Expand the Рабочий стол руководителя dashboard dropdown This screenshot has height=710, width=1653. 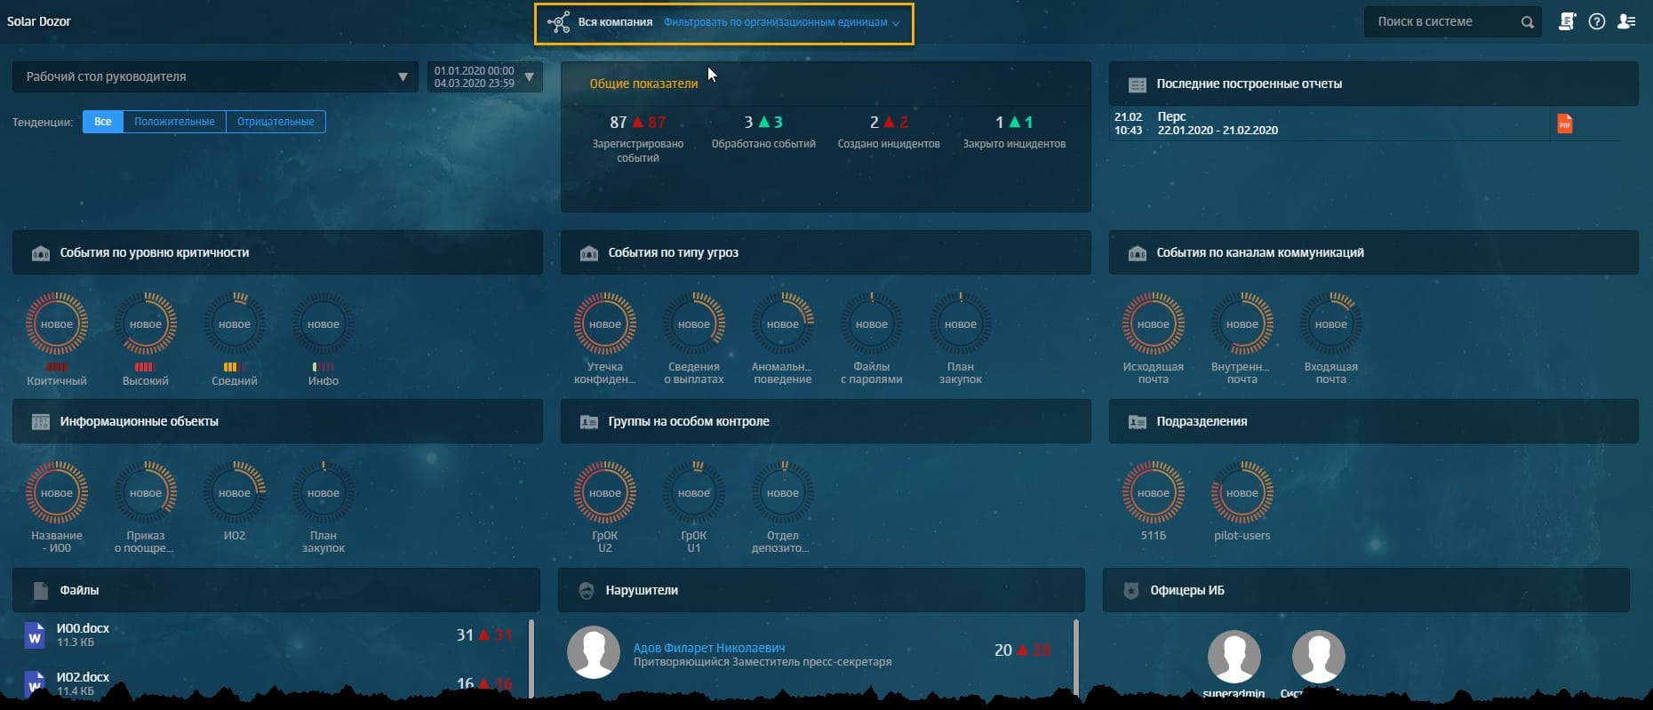215,76
